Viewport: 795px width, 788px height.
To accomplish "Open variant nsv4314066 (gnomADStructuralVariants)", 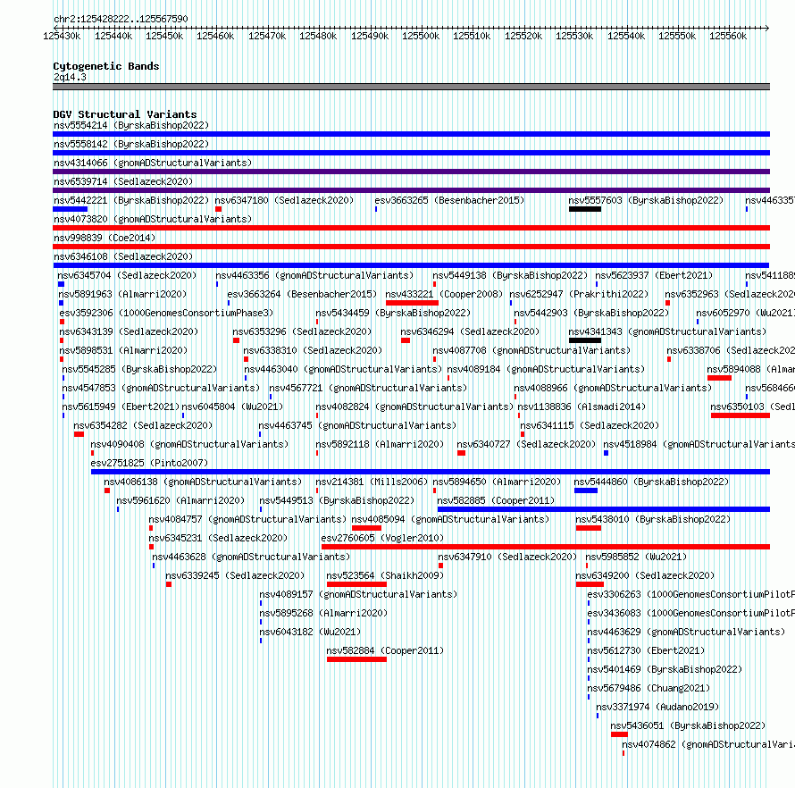I will pyautogui.click(x=153, y=163).
